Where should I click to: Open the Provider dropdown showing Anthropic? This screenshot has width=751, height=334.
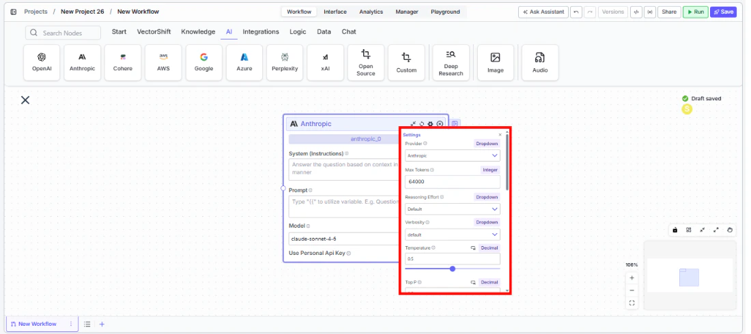(x=453, y=155)
